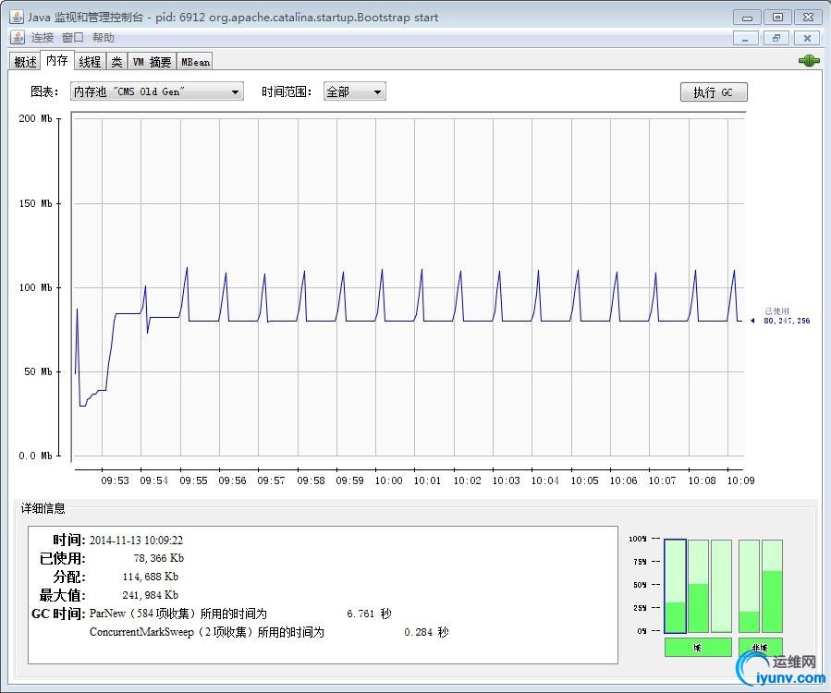Open the 窗口 menu
This screenshot has width=831, height=693.
point(73,38)
